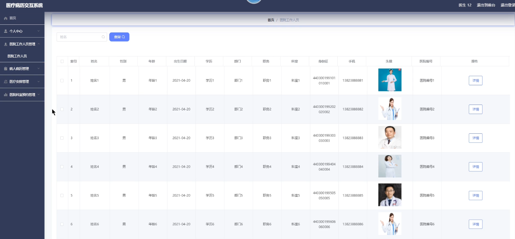
Task: Tick the checkbox for row 姓名3
Action: [x=62, y=138]
